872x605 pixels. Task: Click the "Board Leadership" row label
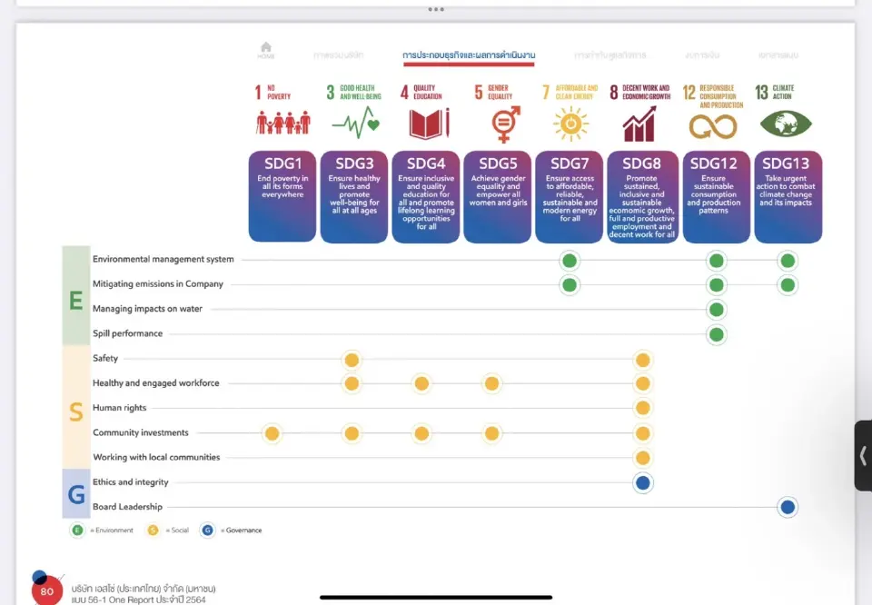point(127,507)
